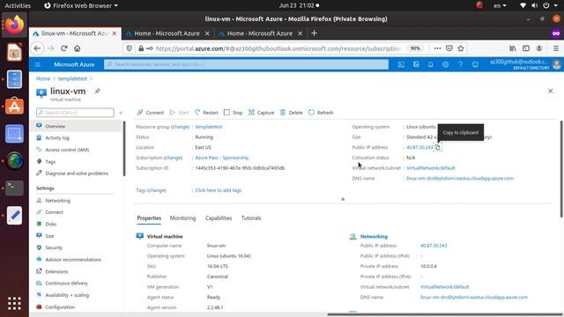The image size is (564, 317).
Task: Toggle the Firefox sidebar view icon
Action: pyautogui.click(x=526, y=48)
